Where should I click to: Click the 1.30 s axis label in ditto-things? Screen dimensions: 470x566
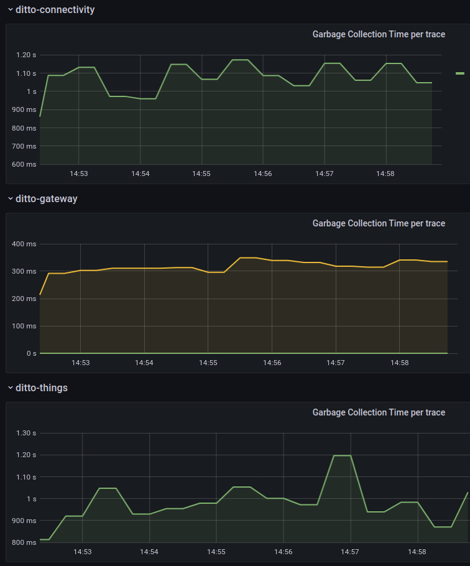click(x=26, y=434)
